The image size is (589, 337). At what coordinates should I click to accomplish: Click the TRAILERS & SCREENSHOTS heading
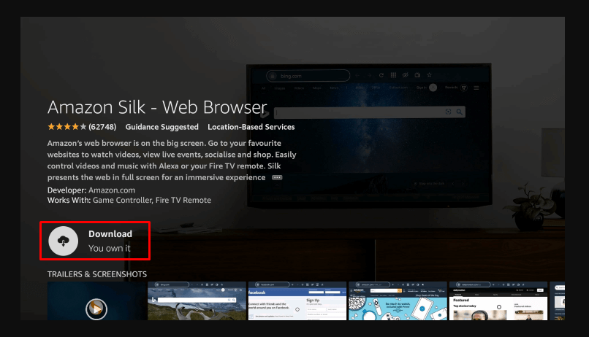(x=97, y=274)
